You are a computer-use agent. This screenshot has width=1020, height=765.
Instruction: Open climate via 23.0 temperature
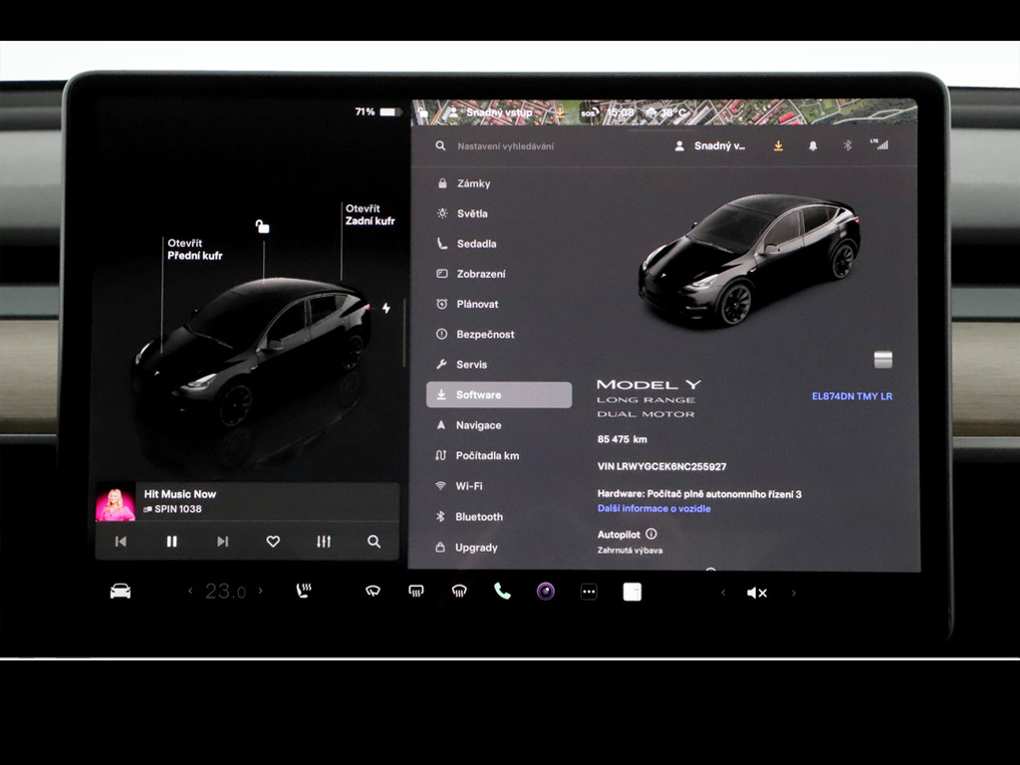click(x=225, y=592)
